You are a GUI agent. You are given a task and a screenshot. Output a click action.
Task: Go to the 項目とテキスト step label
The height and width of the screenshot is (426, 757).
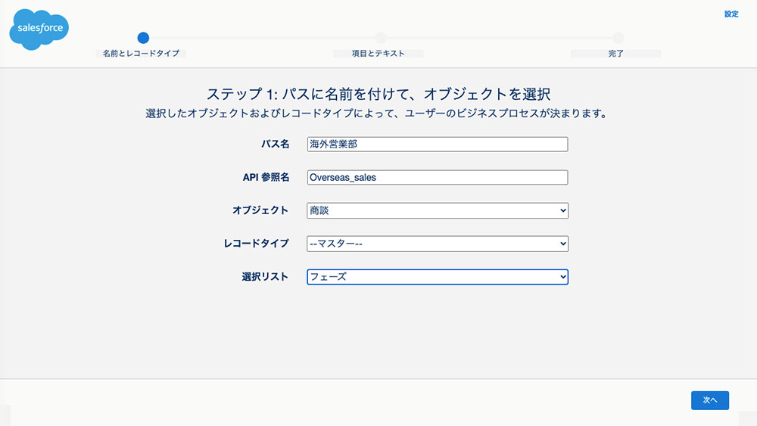pos(378,54)
